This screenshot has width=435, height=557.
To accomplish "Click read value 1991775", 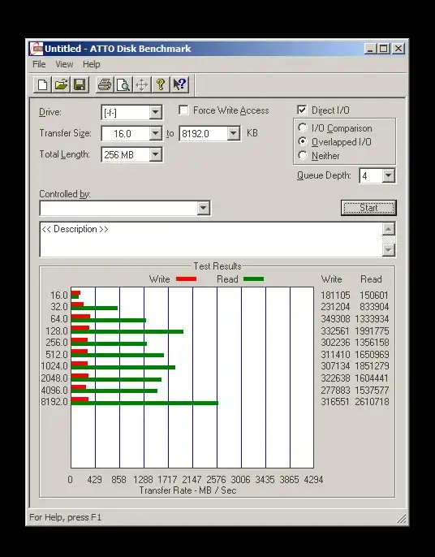I will tap(372, 330).
